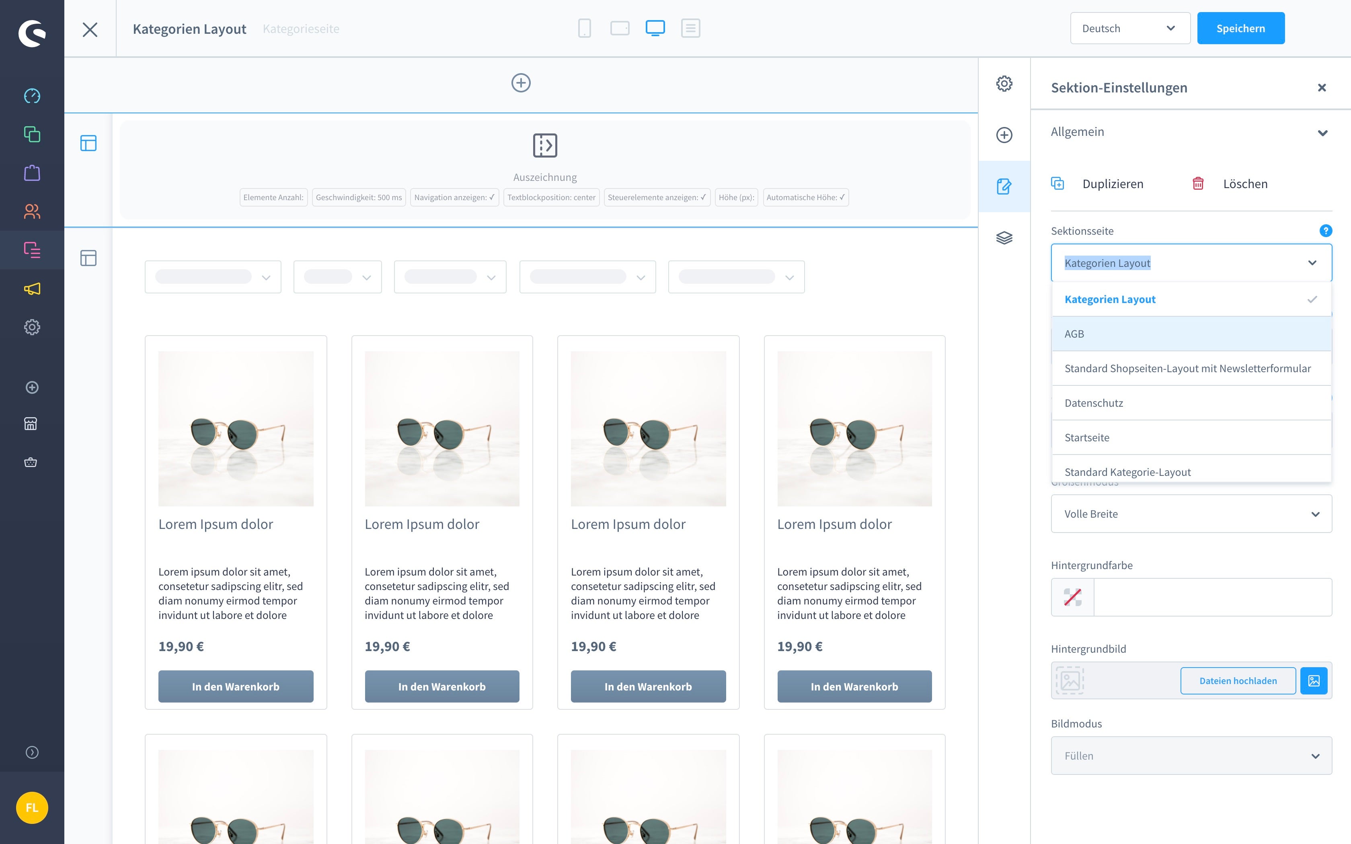Open the Customers sidebar icon
The width and height of the screenshot is (1351, 844).
click(32, 211)
